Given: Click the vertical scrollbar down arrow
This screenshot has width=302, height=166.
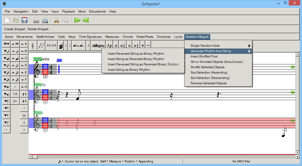Looking at the screenshot, I should pos(297,152).
